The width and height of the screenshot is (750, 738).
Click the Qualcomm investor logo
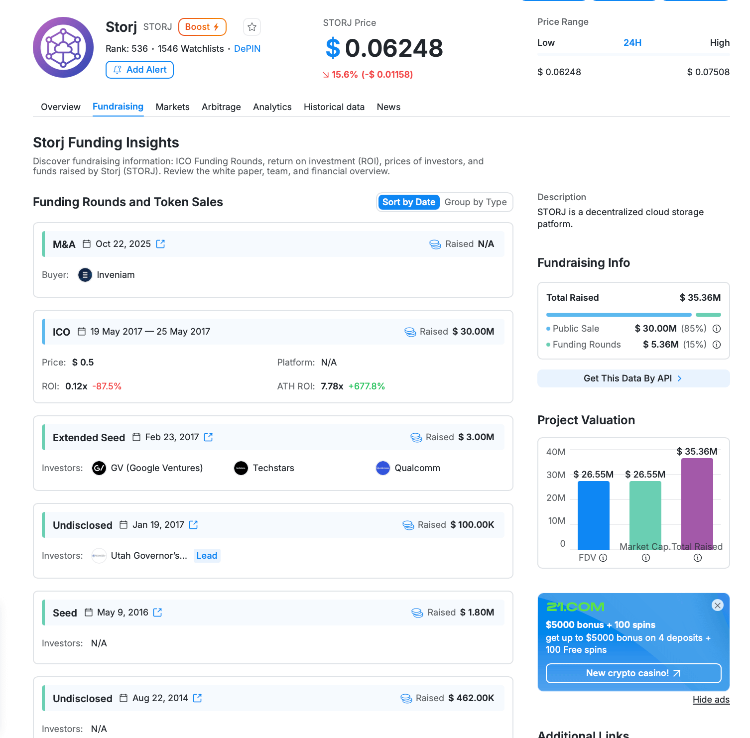383,468
